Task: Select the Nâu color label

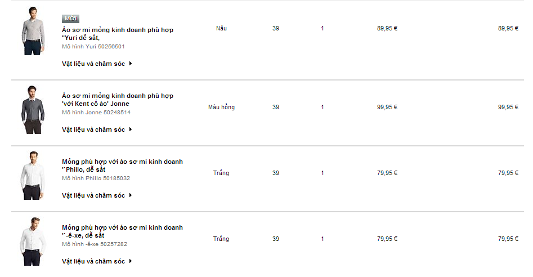Action: 221,28
